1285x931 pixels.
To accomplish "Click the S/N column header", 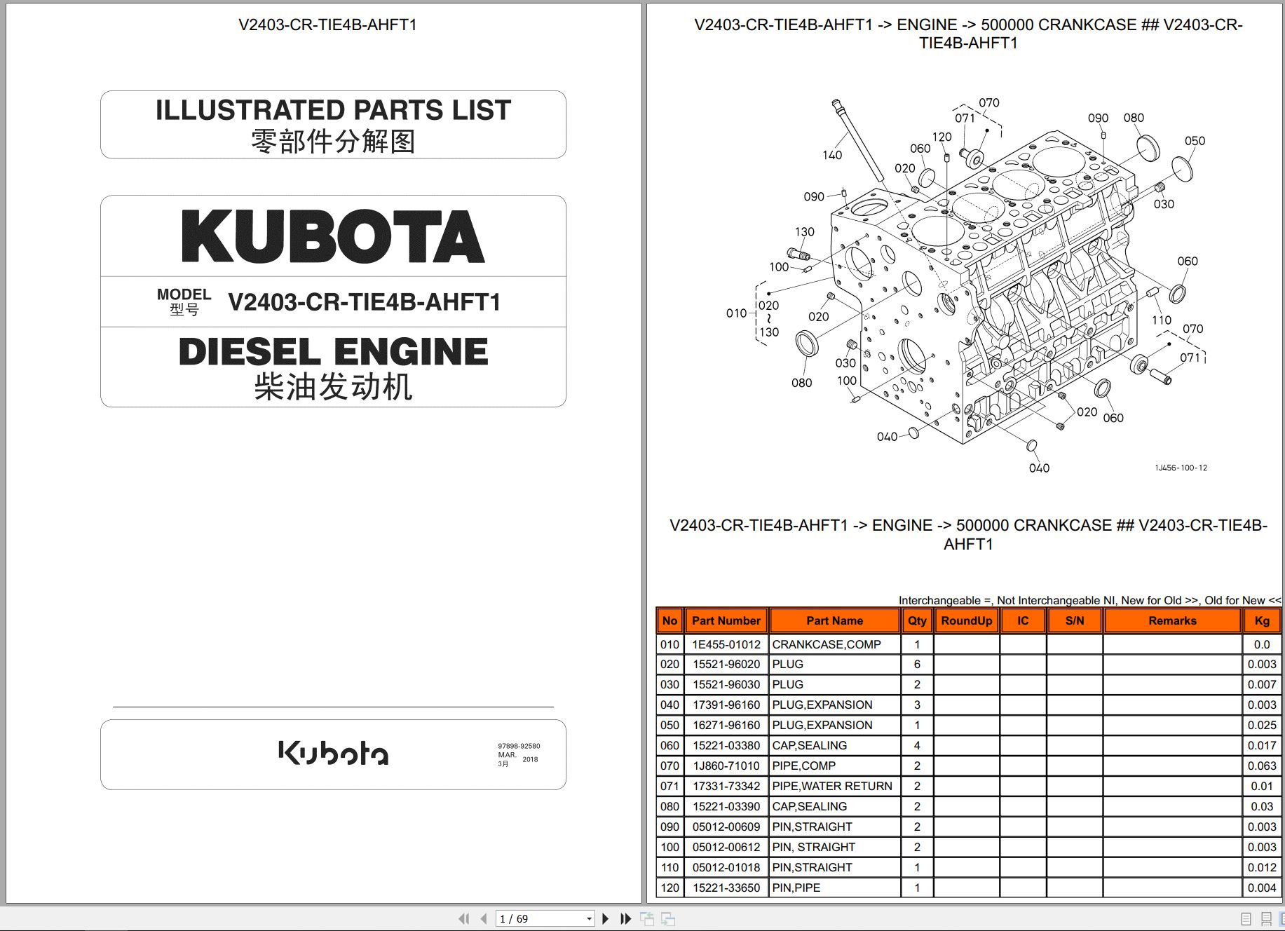I will pos(1075,620).
